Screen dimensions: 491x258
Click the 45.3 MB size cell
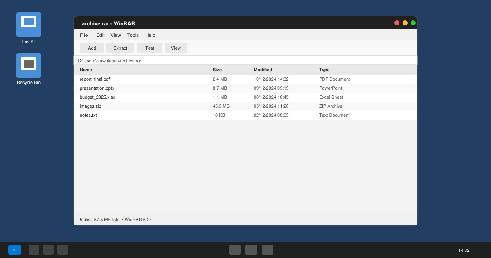click(x=221, y=106)
